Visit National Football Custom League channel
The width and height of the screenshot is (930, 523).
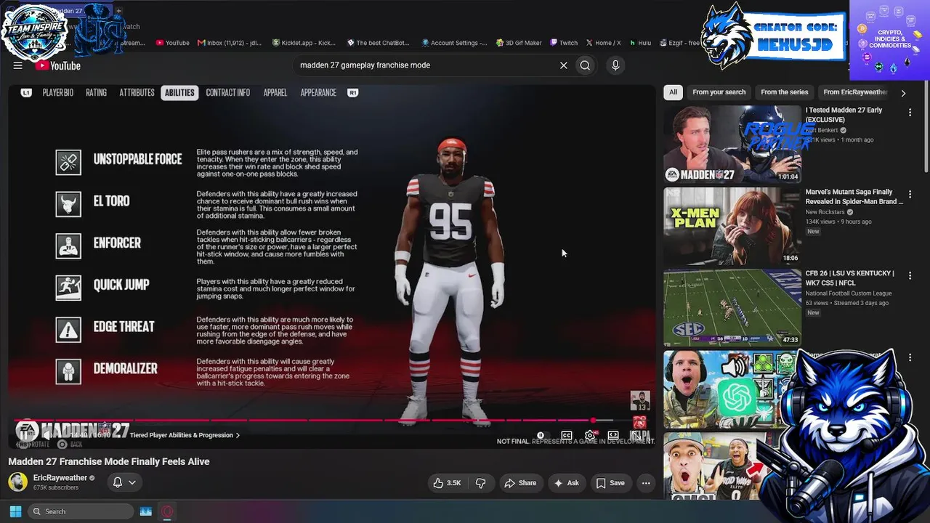click(849, 293)
